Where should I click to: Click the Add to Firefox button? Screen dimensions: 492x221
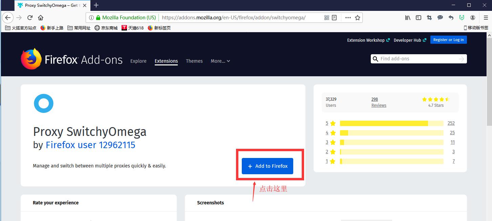(x=268, y=166)
